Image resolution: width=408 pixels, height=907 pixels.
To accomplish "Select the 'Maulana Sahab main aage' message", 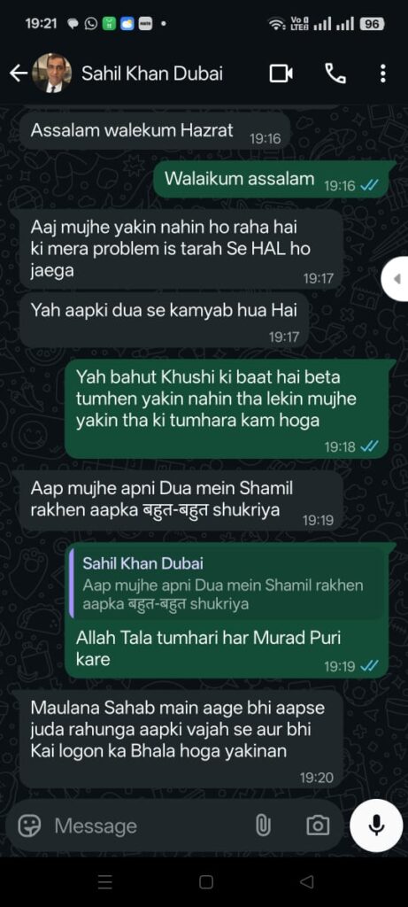I will 181,739.
